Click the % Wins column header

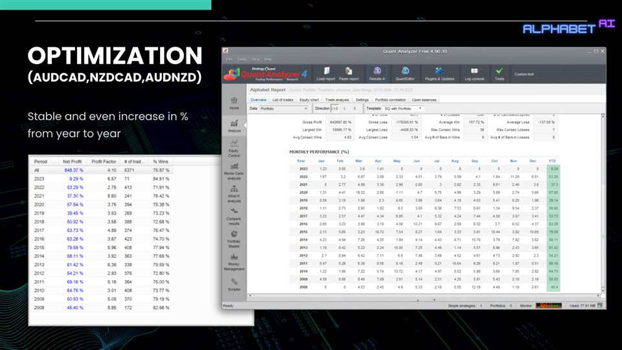pyautogui.click(x=161, y=161)
